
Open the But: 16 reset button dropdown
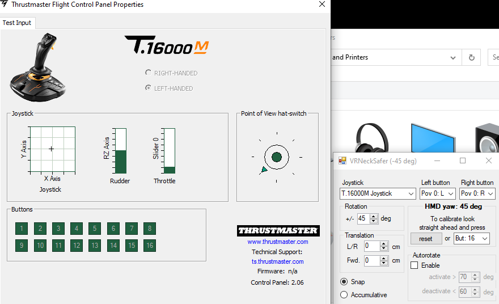click(x=472, y=238)
